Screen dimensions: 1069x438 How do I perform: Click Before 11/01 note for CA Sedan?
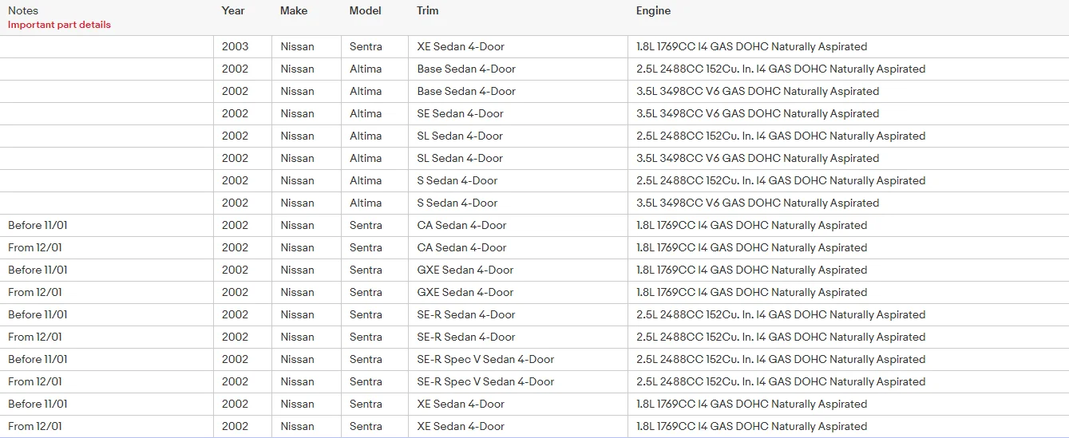click(x=38, y=225)
